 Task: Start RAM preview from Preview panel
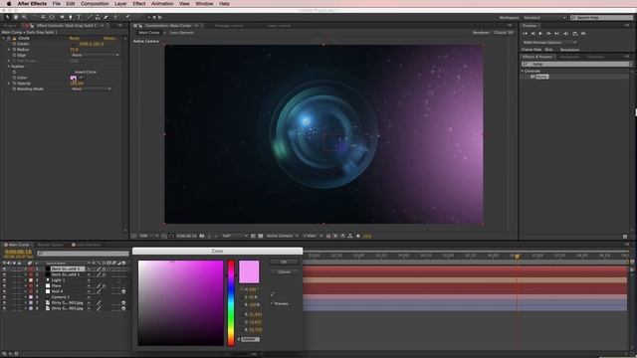click(583, 33)
